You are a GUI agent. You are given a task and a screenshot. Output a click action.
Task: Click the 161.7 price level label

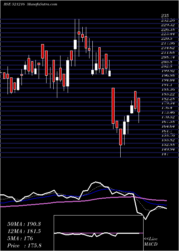pos(167,131)
